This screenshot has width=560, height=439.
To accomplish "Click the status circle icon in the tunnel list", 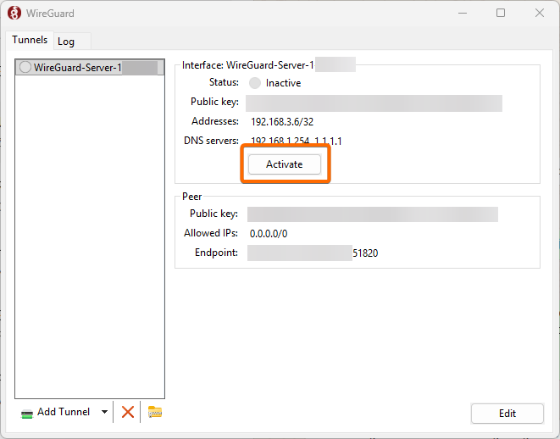I will tap(25, 68).
